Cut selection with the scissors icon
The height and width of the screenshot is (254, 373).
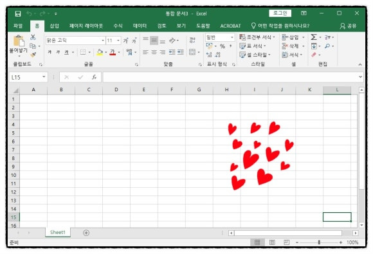tap(33, 37)
